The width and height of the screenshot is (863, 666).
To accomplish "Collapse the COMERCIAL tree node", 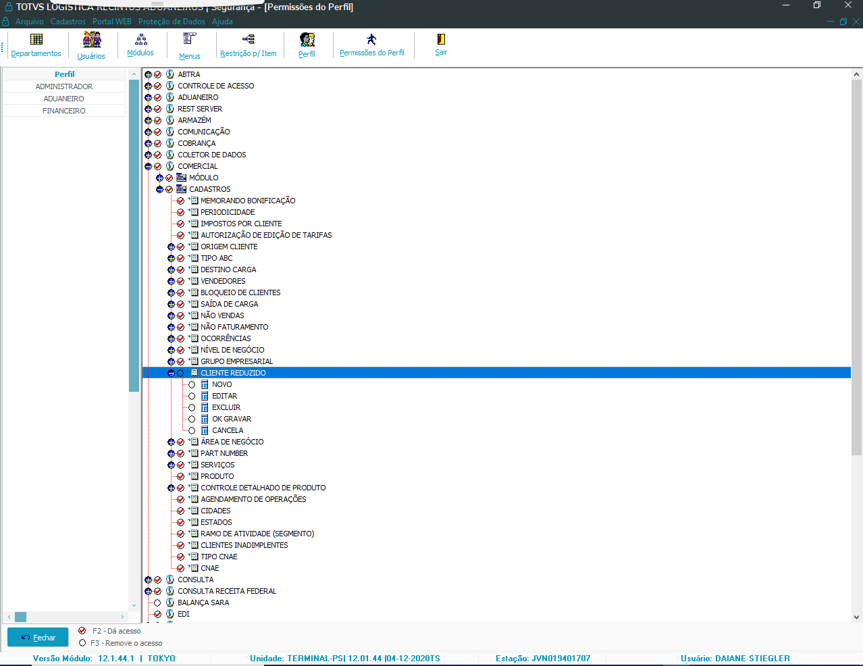I will pos(148,167).
